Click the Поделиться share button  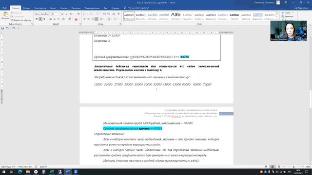[301, 8]
